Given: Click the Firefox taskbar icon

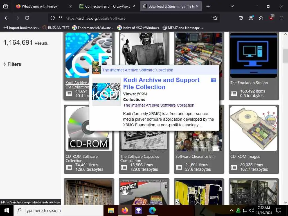Looking at the screenshot, I should tap(125, 210).
